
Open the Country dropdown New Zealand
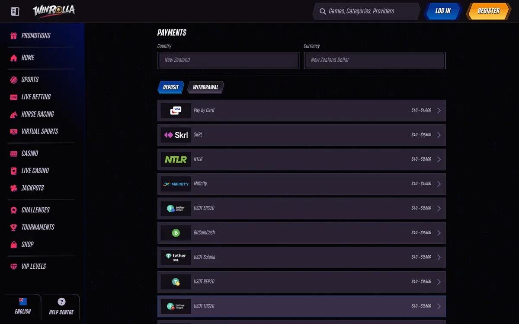click(228, 60)
